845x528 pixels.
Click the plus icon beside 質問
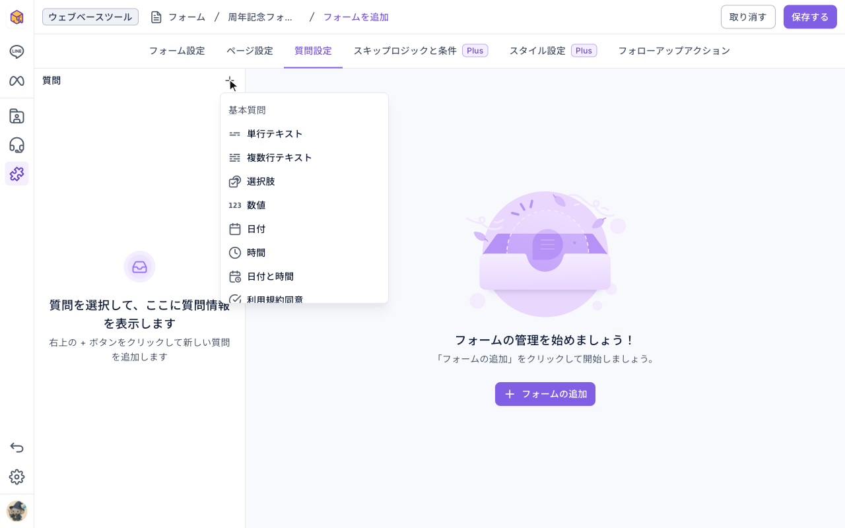(229, 81)
